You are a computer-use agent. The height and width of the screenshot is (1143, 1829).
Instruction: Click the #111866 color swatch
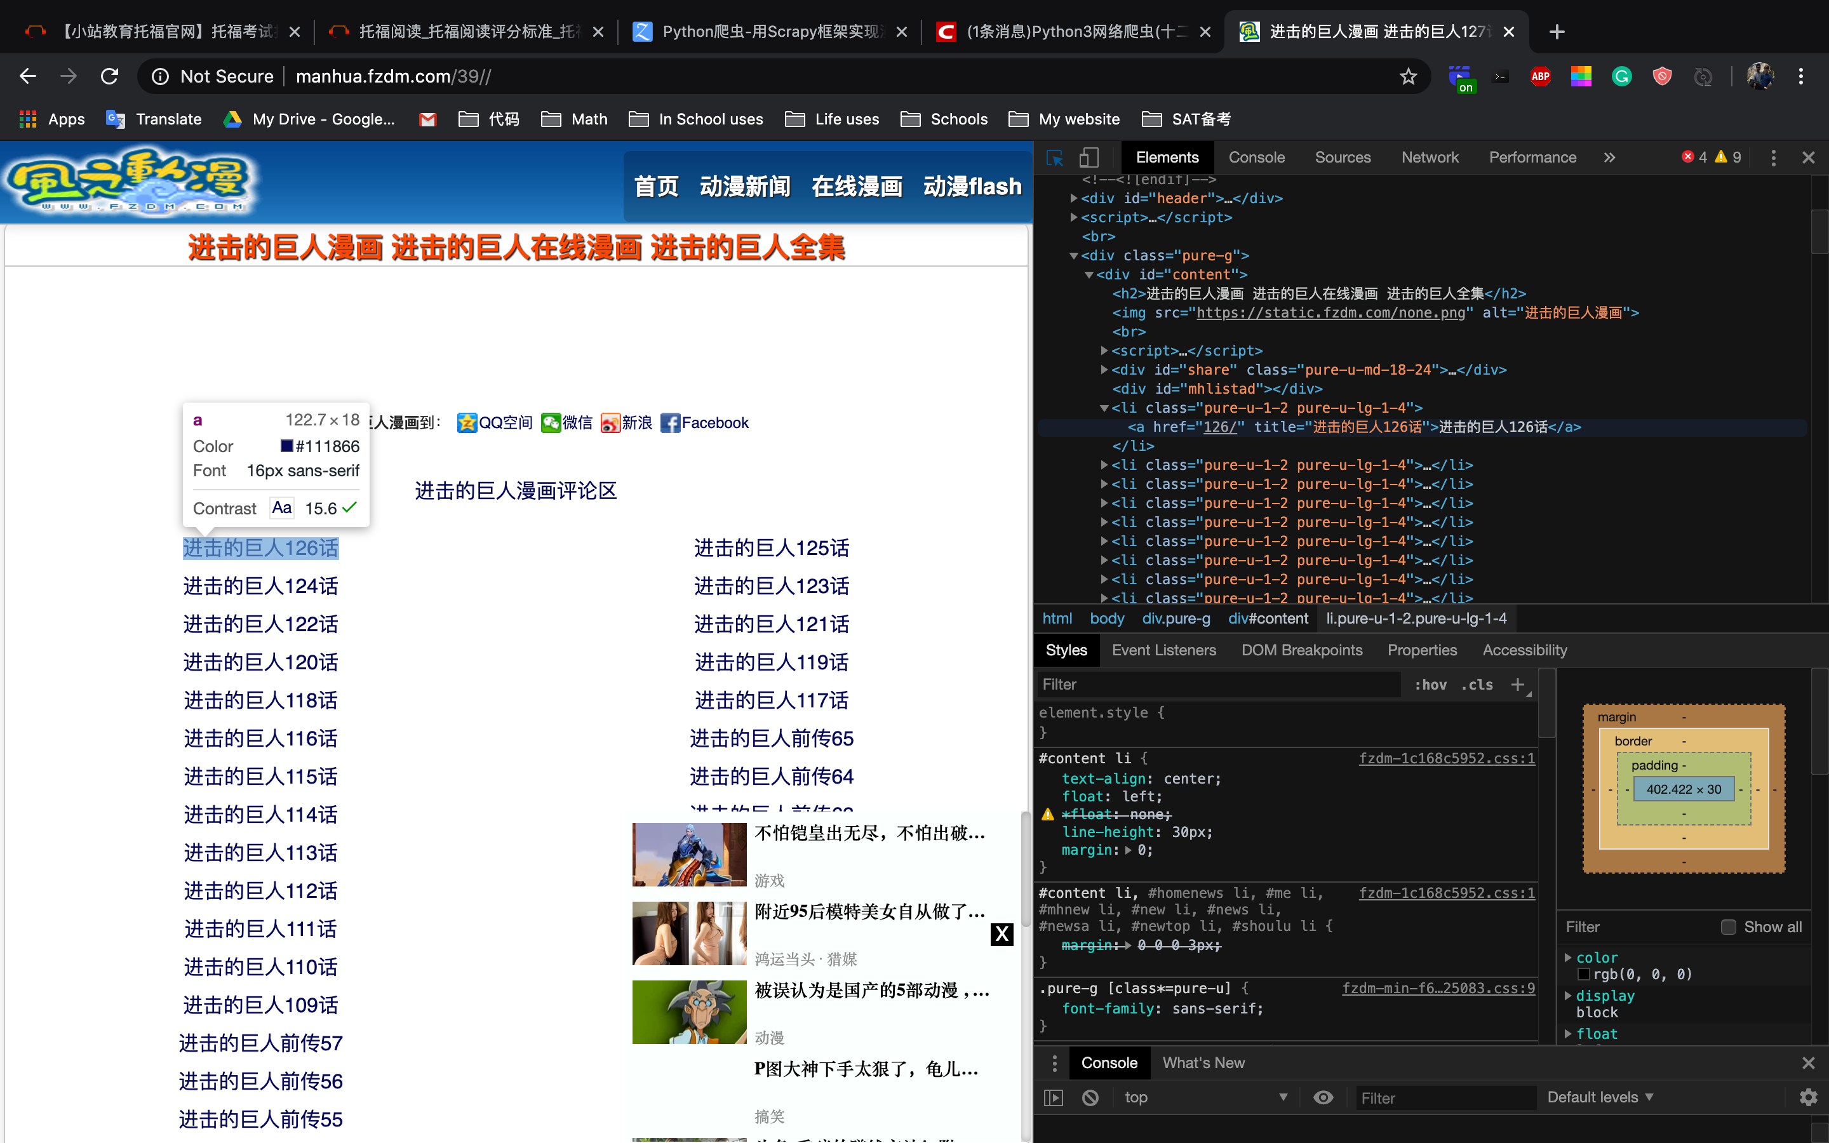click(x=286, y=446)
